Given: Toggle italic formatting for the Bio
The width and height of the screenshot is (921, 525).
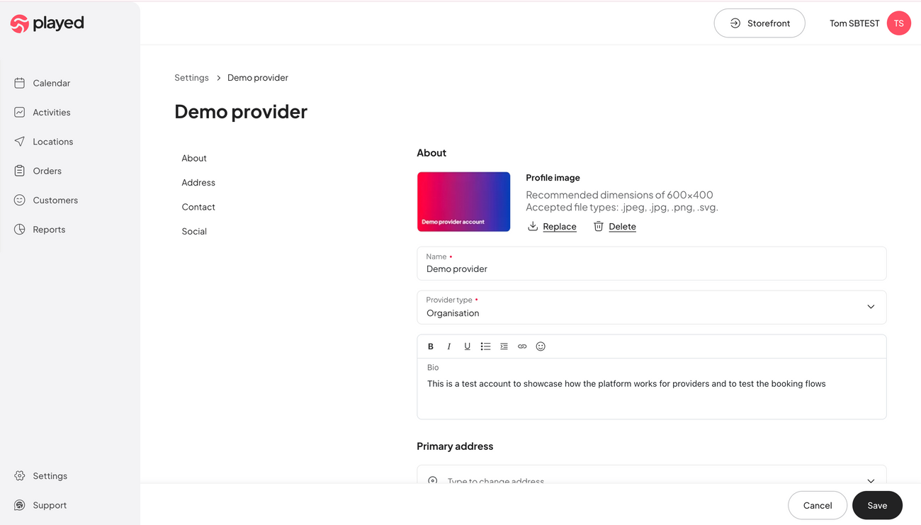Looking at the screenshot, I should point(449,346).
